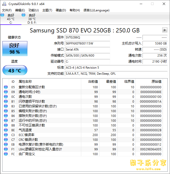
Task: Click status orb for attribute F1 LBA写入量总计
Action: (6, 149)
